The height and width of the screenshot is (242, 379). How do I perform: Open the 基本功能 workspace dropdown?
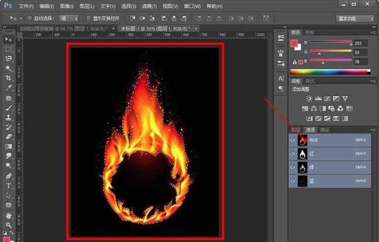pos(355,18)
